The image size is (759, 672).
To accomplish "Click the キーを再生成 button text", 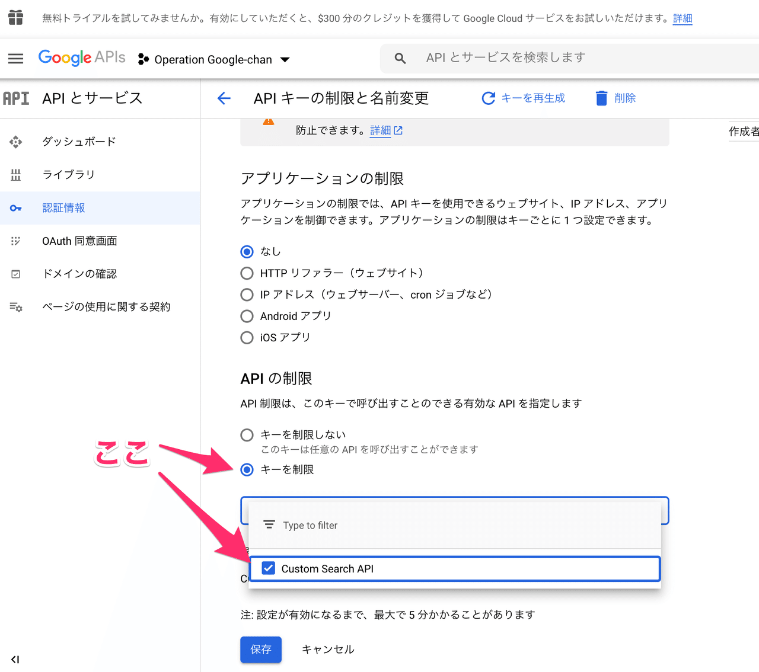I will 533,98.
